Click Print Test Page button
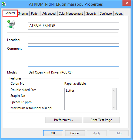Viewport: 133px width, 140px height. coord(101,120)
